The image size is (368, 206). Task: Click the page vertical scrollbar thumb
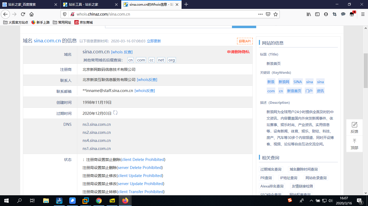click(x=366, y=71)
